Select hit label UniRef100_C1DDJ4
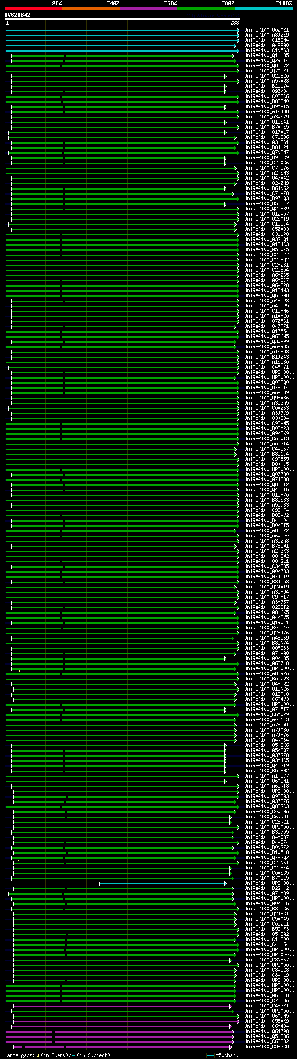 click(x=266, y=224)
